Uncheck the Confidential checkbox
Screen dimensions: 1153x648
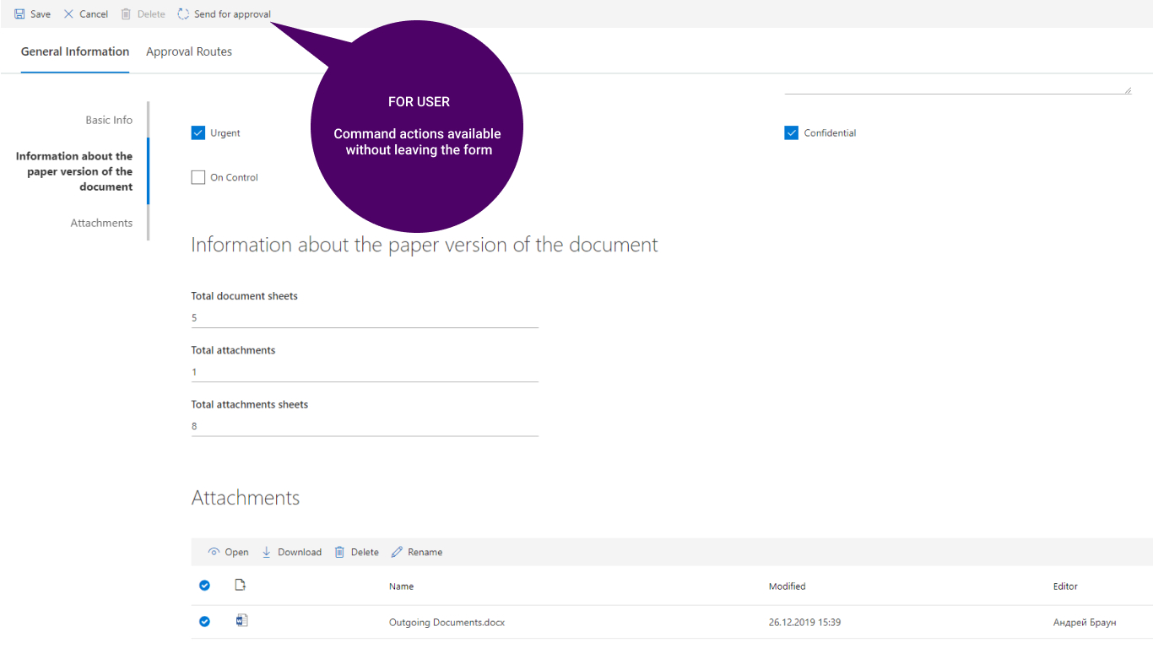(x=792, y=132)
